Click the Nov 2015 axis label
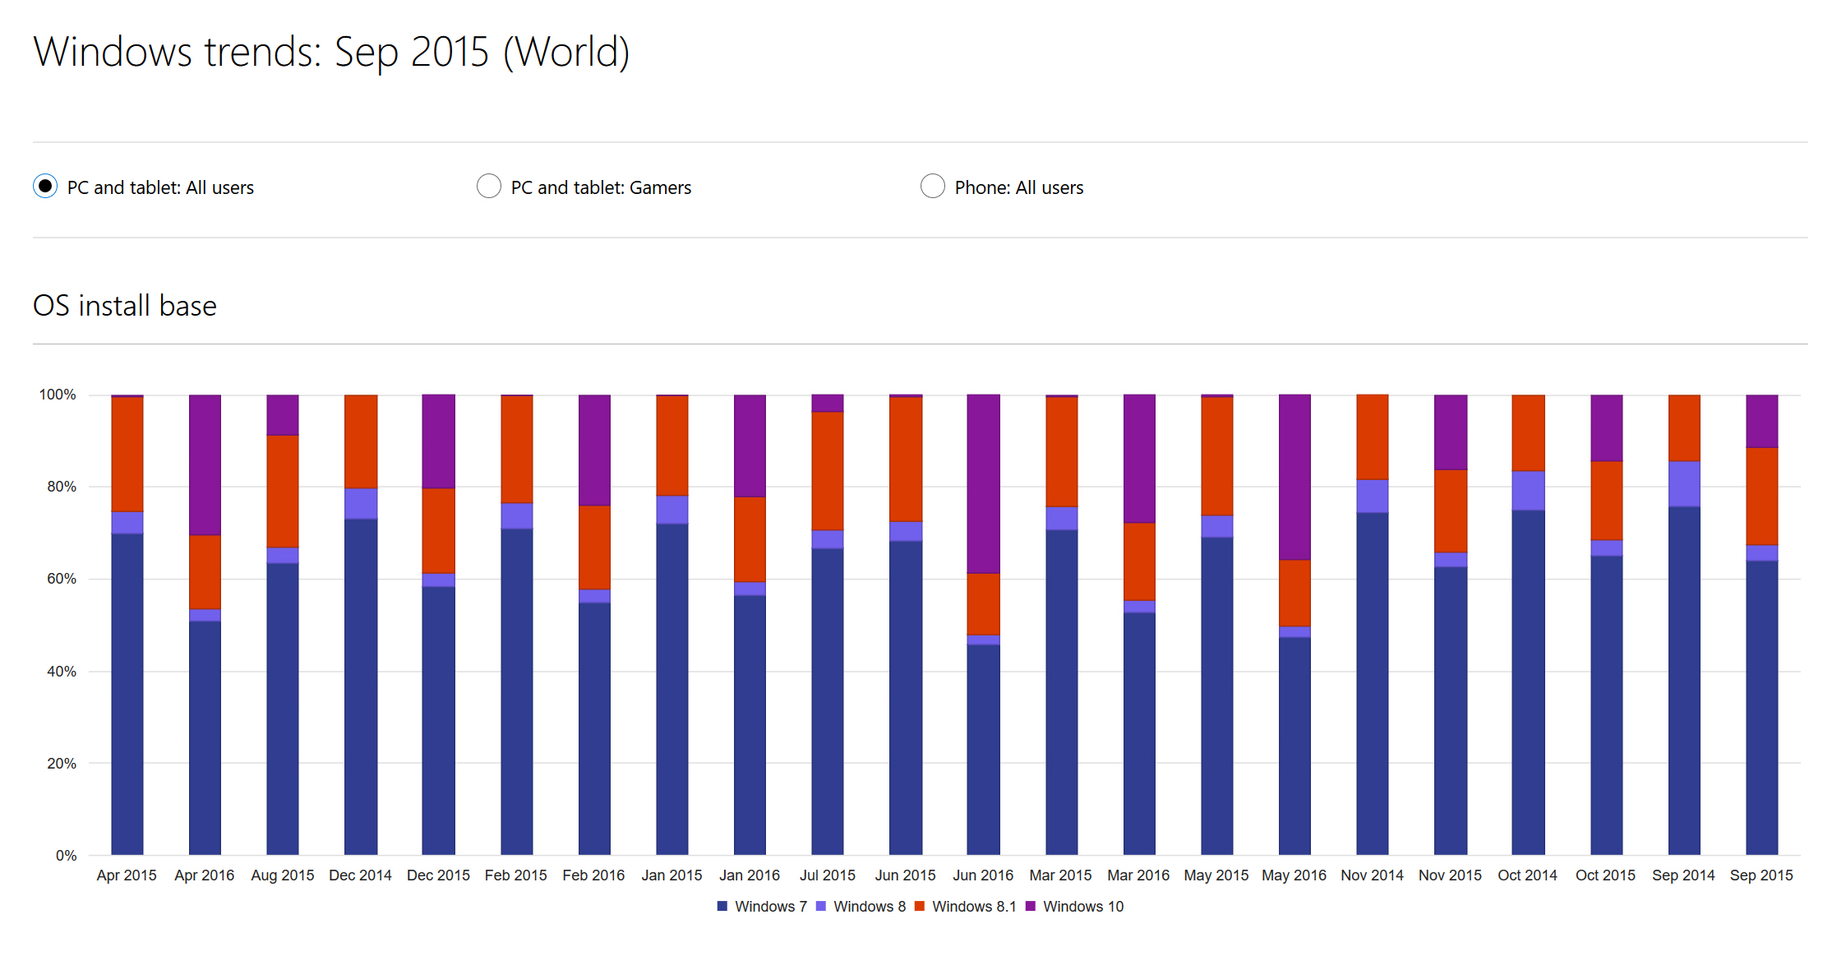This screenshot has width=1846, height=970. 1450,875
